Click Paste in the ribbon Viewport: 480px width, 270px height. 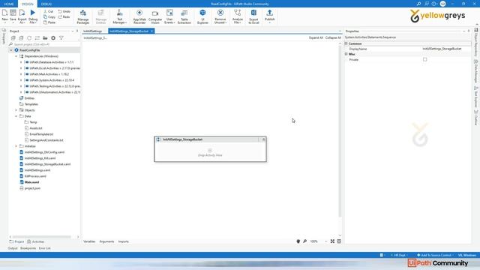click(49, 22)
